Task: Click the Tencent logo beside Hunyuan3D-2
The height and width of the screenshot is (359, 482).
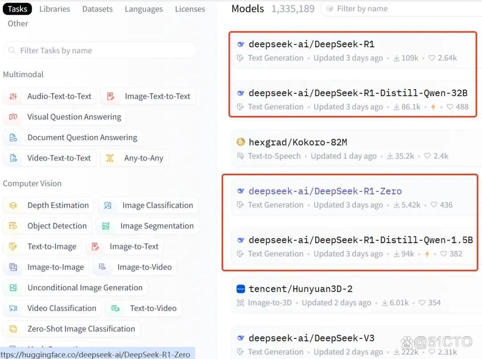Action: pyautogui.click(x=241, y=289)
